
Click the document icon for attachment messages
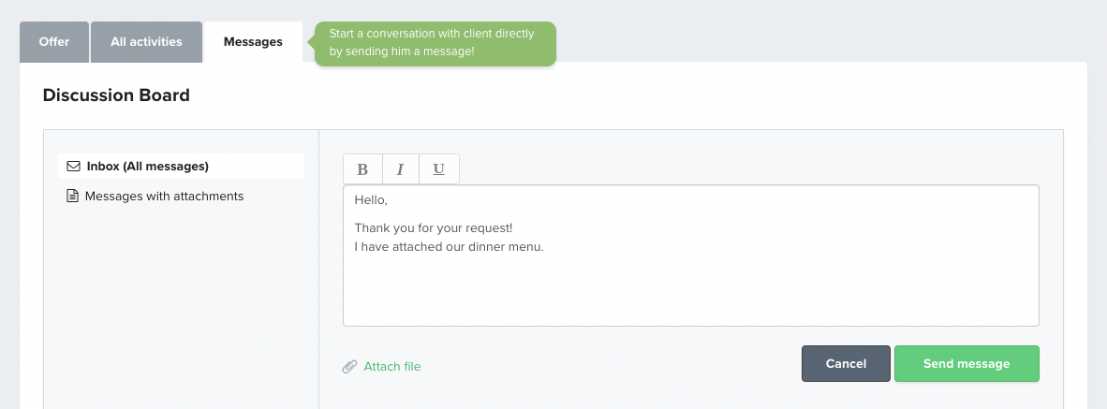(x=72, y=196)
